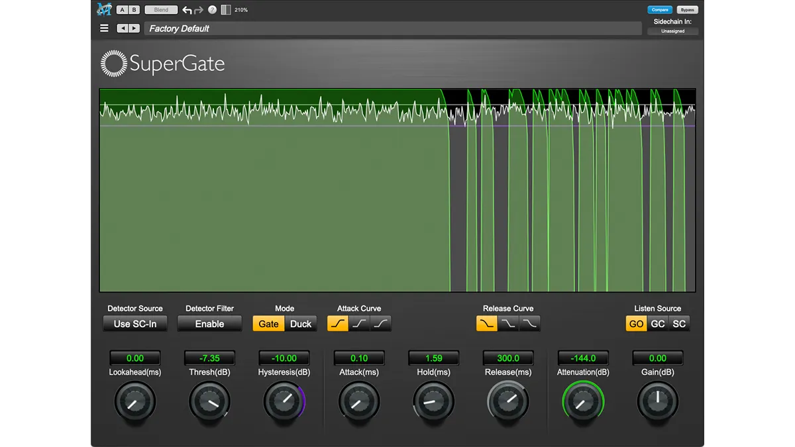795x447 pixels.
Task: Undo the last change
Action: click(187, 10)
